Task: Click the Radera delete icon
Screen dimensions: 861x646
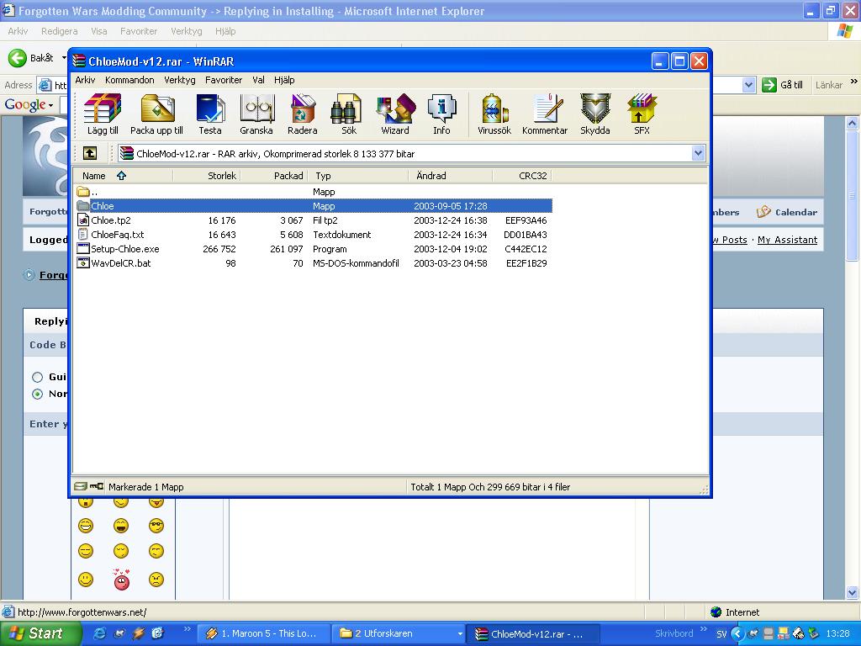Action: pos(303,114)
